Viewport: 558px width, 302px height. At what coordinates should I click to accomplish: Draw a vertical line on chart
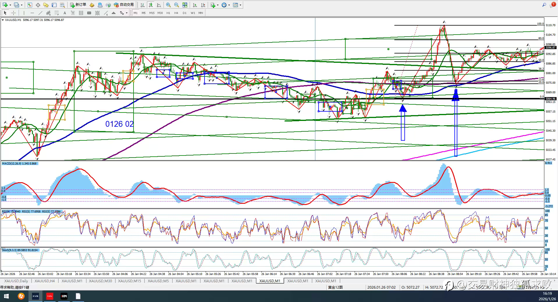[24, 13]
